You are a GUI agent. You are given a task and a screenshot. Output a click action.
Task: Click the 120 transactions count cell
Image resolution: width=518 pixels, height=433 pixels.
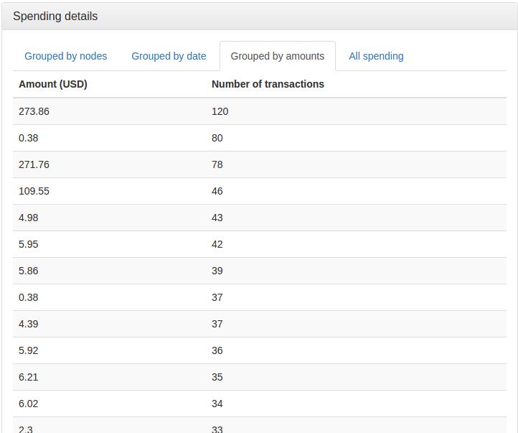click(x=220, y=111)
